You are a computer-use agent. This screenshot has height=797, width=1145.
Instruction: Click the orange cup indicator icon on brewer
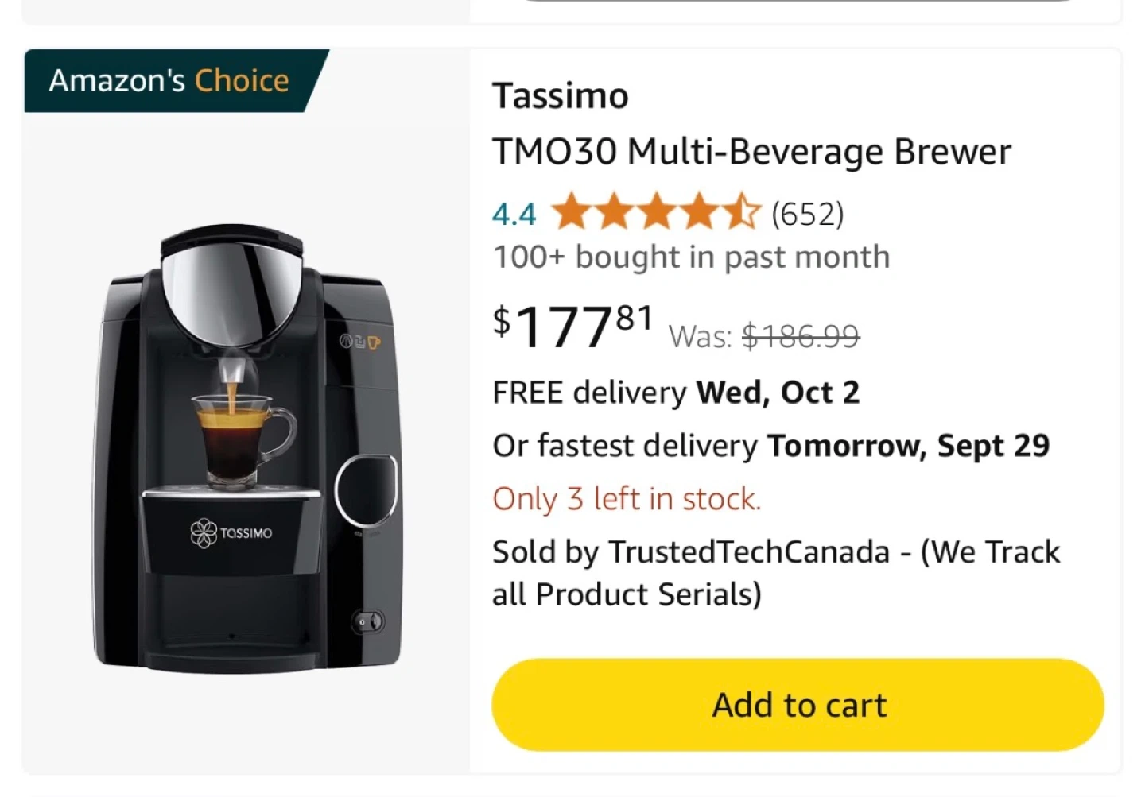point(374,342)
